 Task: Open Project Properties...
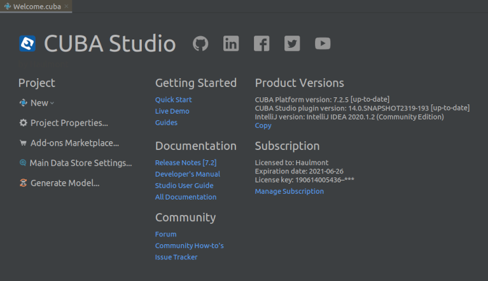(x=69, y=123)
